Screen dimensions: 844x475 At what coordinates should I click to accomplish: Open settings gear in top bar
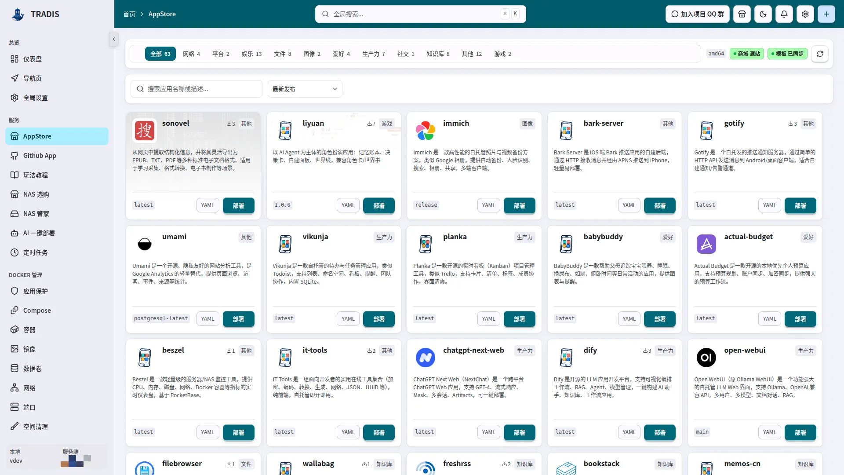(x=805, y=14)
